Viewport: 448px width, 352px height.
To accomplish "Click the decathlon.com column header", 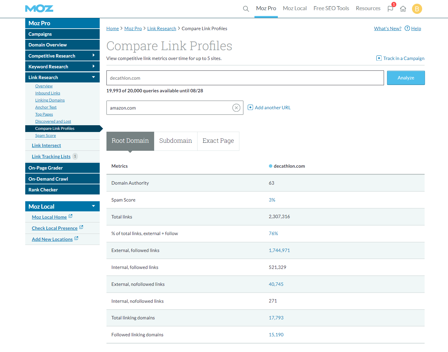I will coord(287,166).
